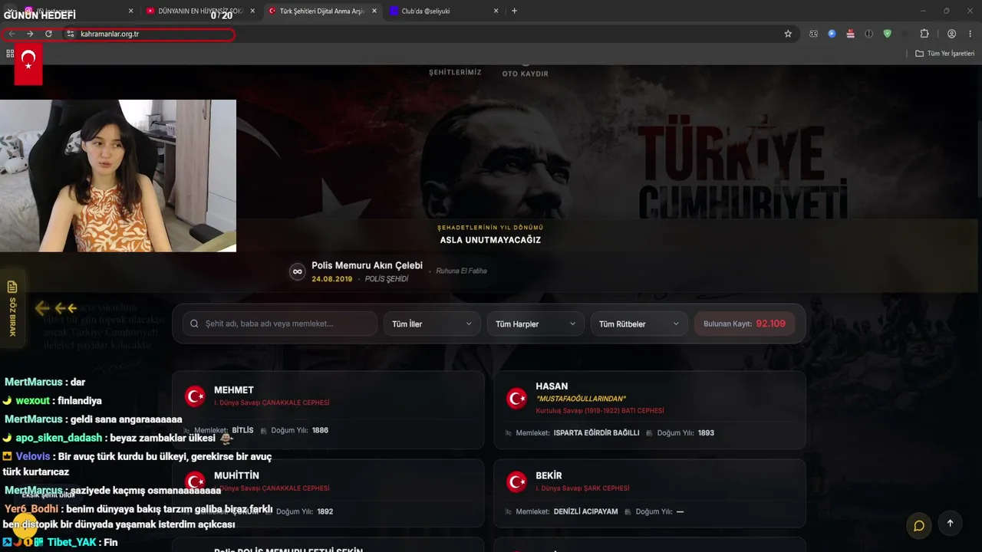
Task: Close the Club'da @seliyuki tab
Action: coord(496,11)
